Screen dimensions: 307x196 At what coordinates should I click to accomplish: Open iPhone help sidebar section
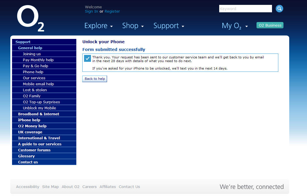coord(44,120)
